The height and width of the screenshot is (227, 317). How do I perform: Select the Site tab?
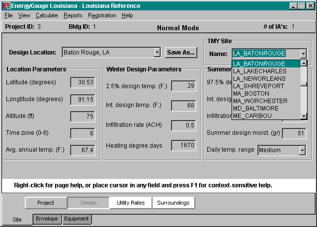tap(17, 220)
